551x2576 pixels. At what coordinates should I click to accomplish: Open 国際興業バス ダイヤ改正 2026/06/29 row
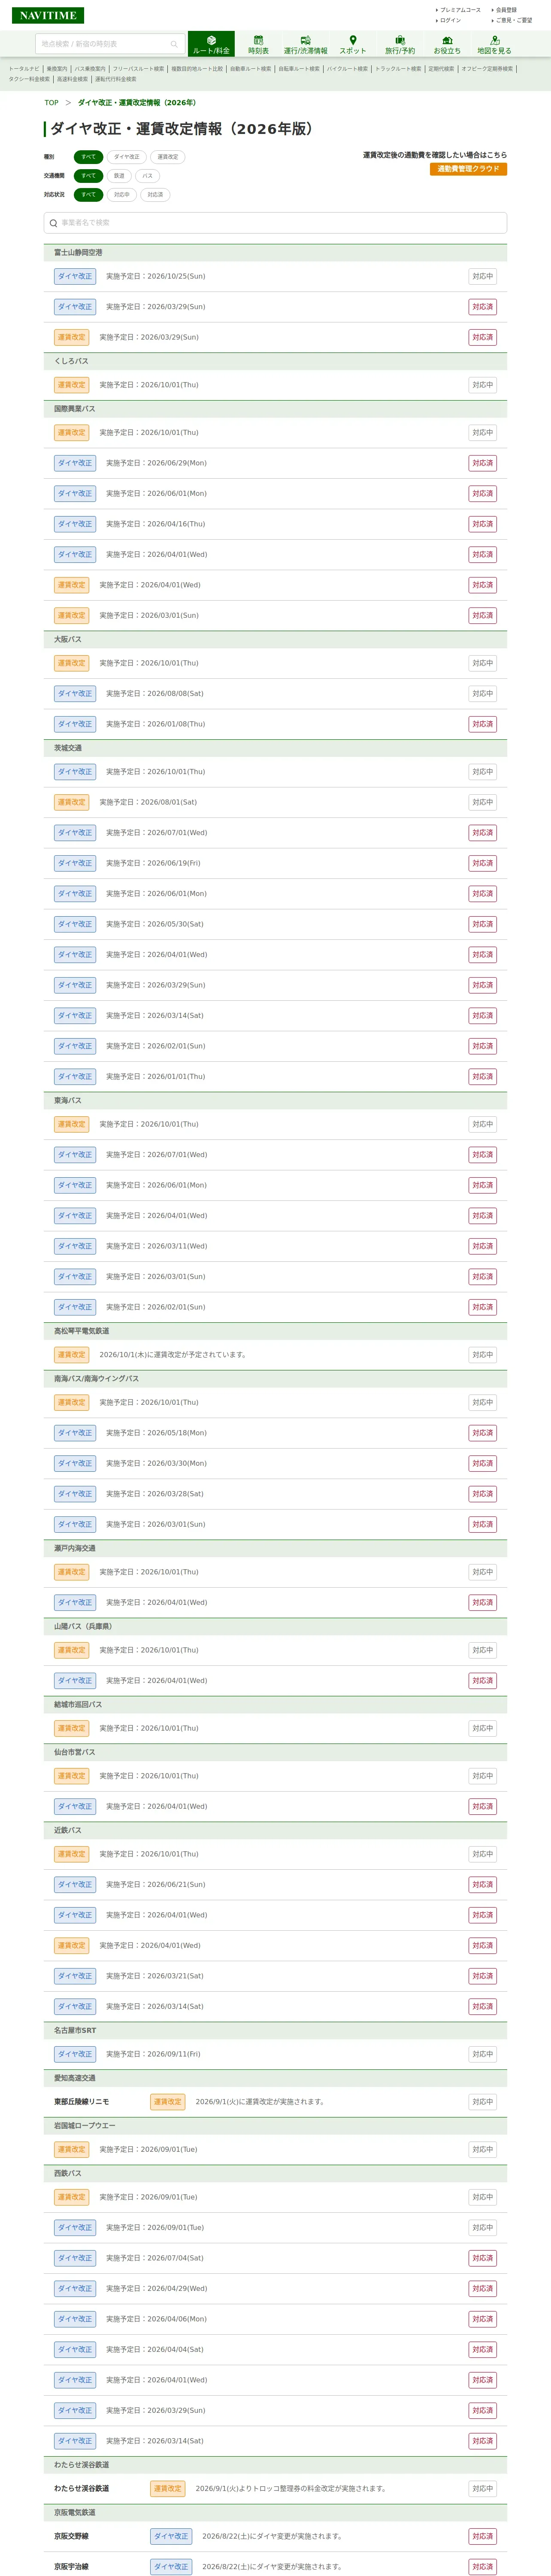pos(275,463)
